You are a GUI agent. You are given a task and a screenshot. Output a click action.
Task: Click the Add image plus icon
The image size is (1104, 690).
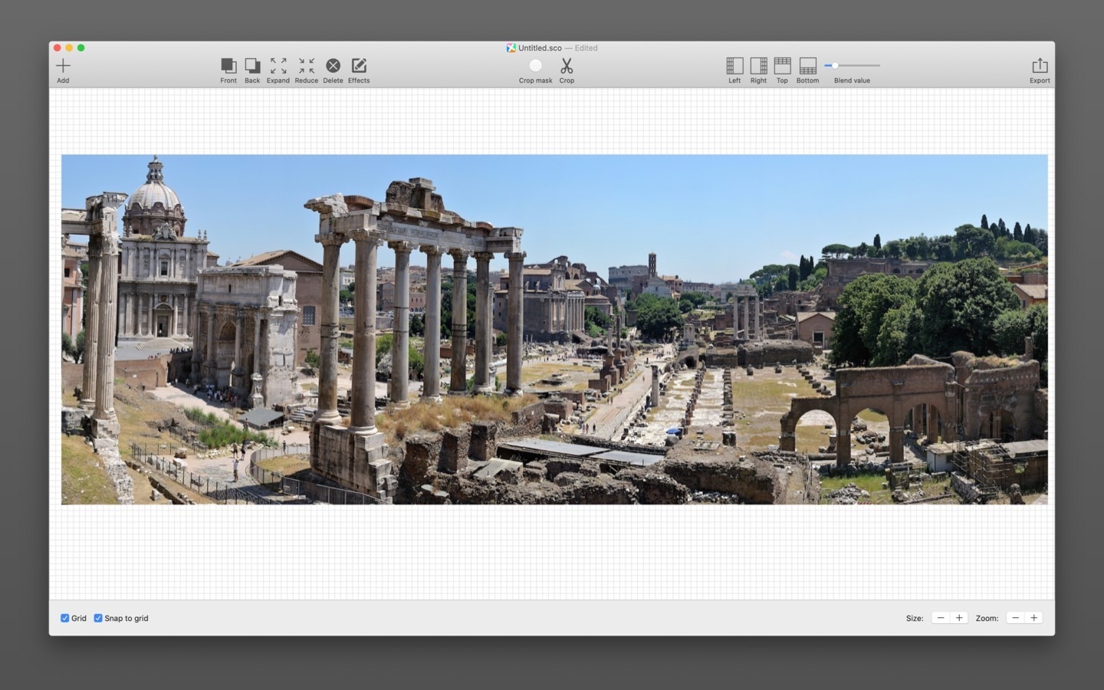click(x=63, y=66)
